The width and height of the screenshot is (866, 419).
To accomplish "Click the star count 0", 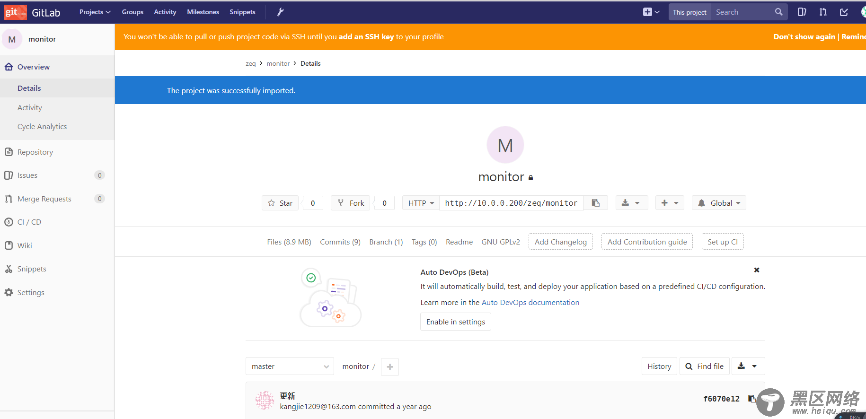I will click(x=313, y=203).
